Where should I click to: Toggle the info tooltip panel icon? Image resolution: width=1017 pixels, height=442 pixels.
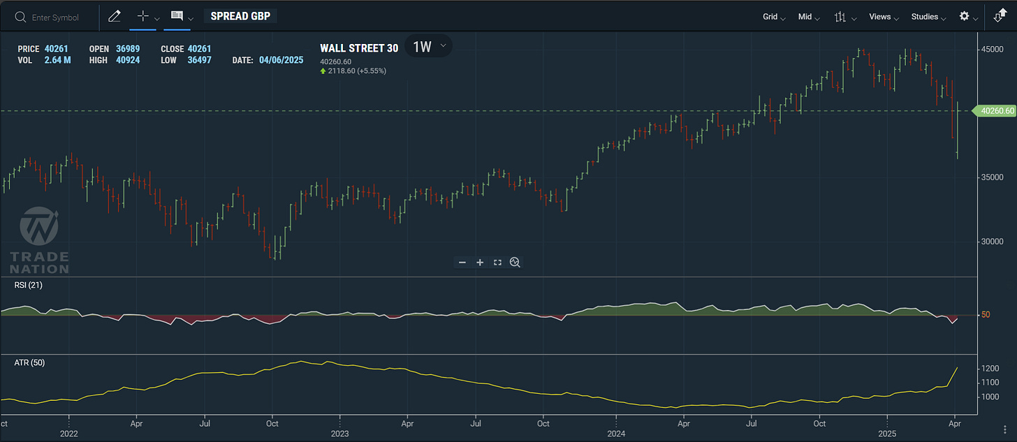(177, 16)
